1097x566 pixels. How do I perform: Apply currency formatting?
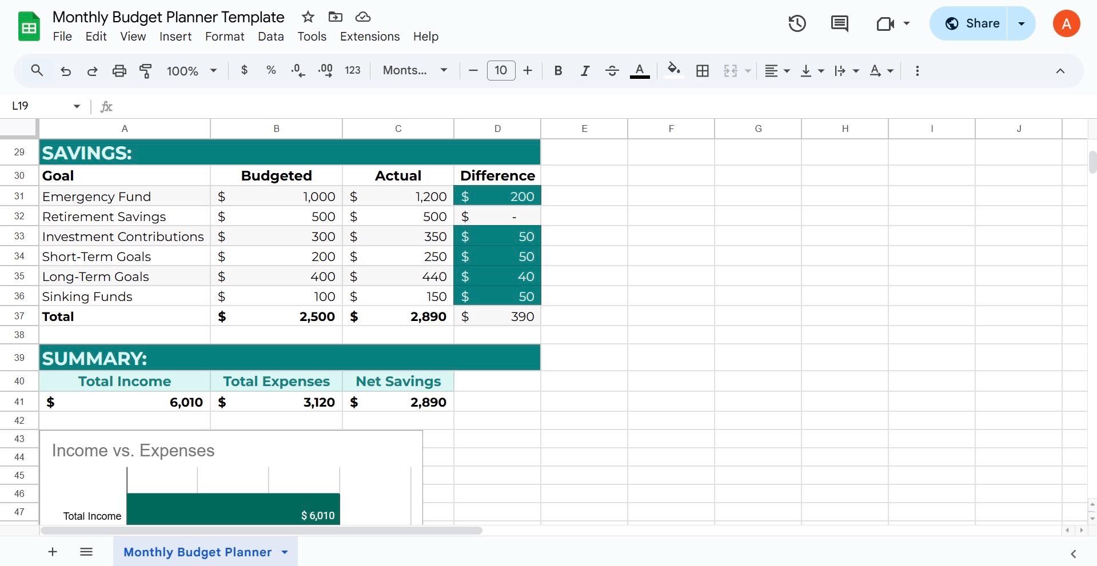[x=244, y=70]
